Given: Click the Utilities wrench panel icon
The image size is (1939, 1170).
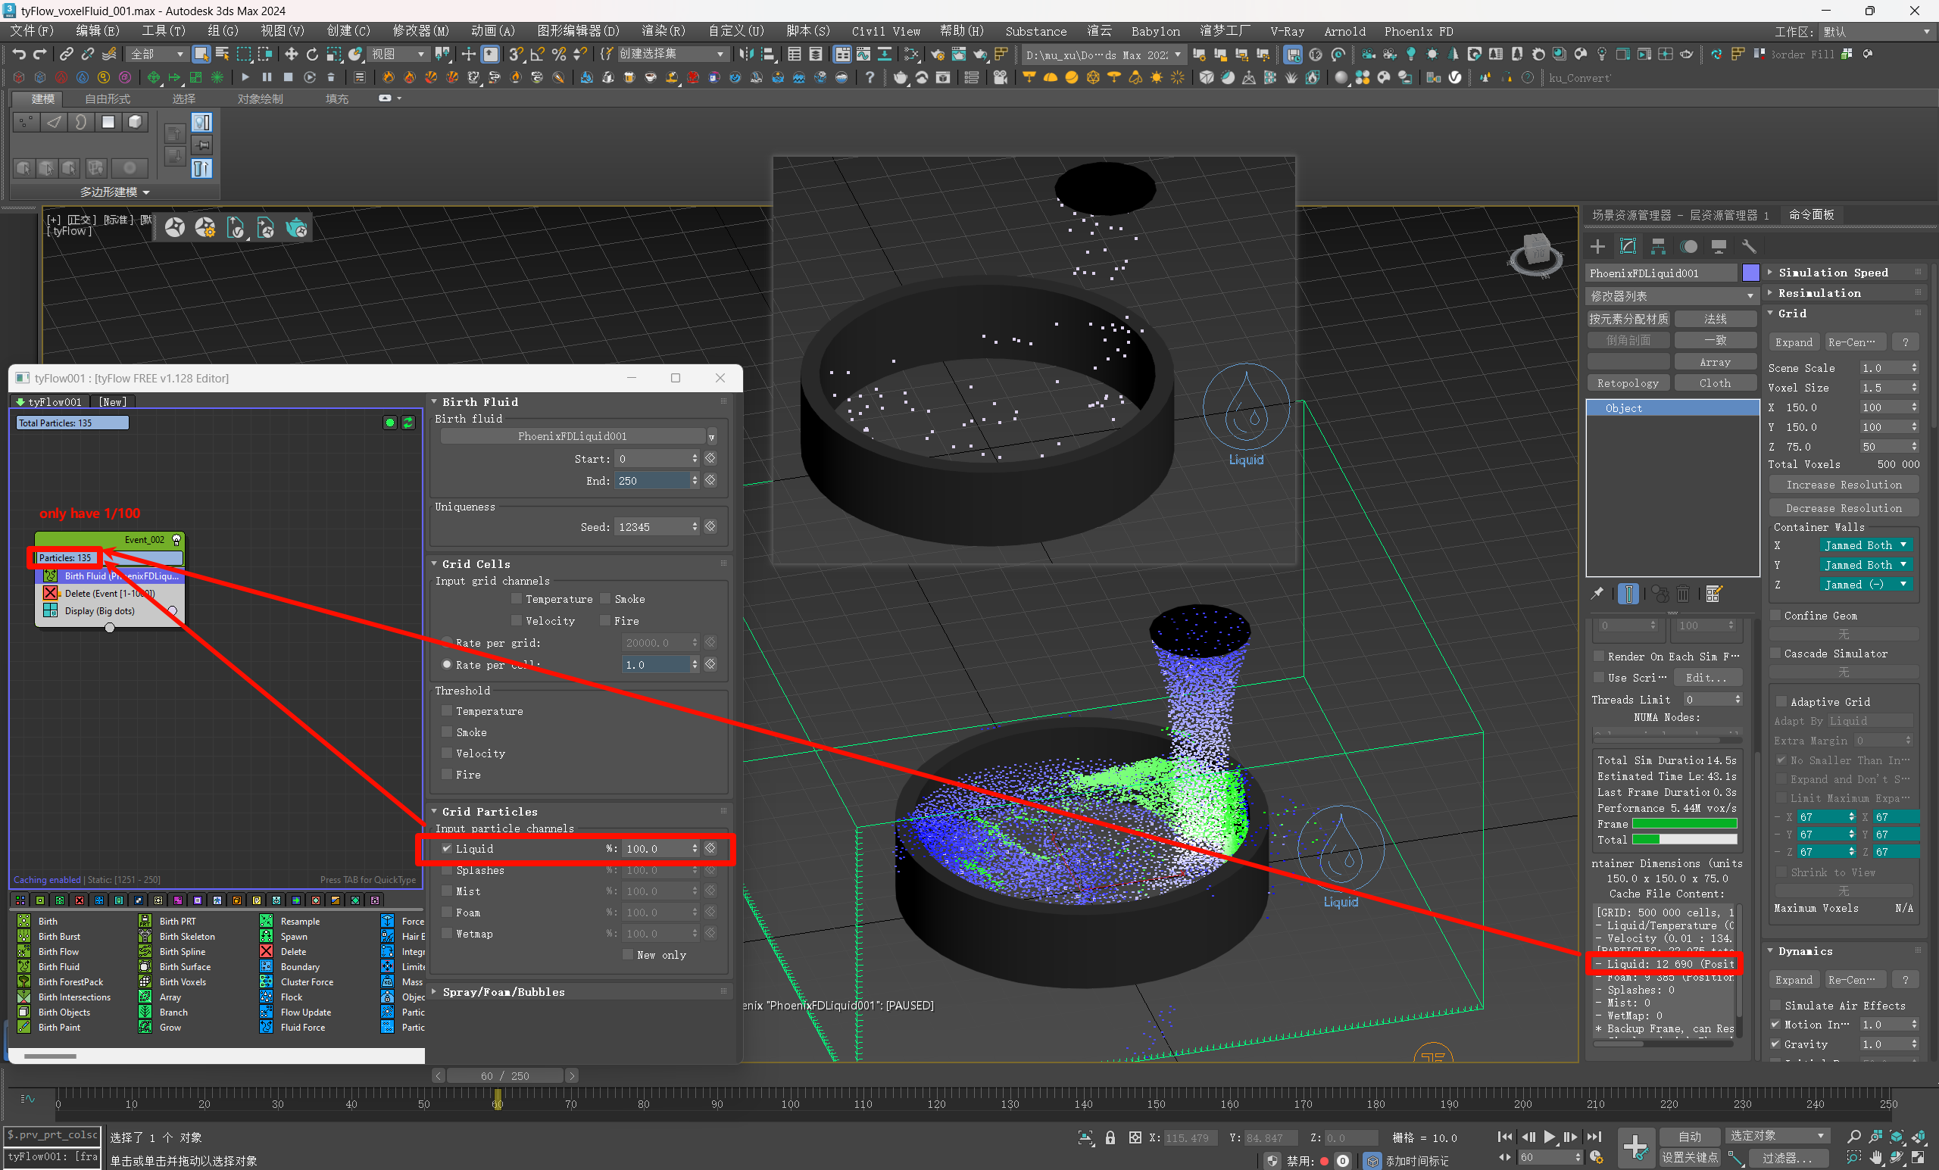Looking at the screenshot, I should coord(1749,246).
